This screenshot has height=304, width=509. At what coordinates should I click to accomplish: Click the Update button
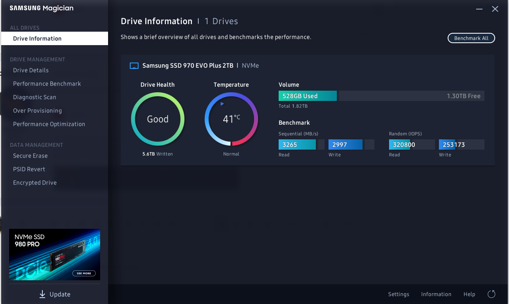click(55, 294)
